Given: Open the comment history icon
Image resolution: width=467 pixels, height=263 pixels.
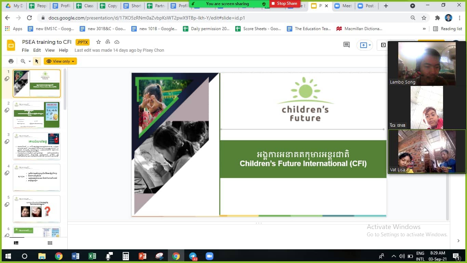Looking at the screenshot, I should (x=347, y=45).
